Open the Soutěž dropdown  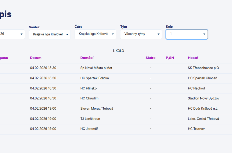click(50, 35)
